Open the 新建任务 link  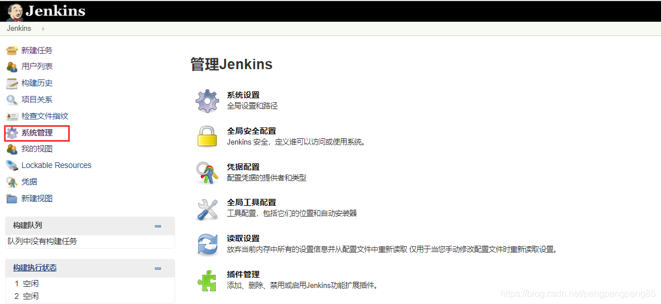(x=37, y=50)
